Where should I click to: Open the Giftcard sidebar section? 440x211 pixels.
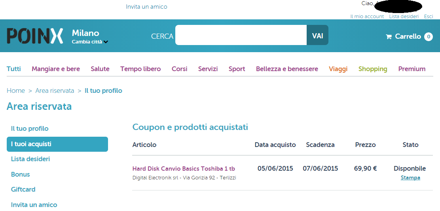coord(23,190)
